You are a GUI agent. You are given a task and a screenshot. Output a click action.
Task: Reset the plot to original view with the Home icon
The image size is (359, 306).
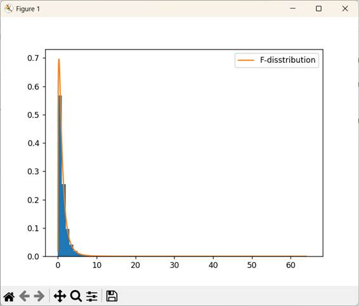point(9,296)
